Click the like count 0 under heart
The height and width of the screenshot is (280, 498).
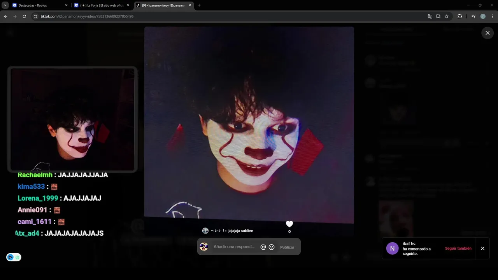pyautogui.click(x=289, y=232)
